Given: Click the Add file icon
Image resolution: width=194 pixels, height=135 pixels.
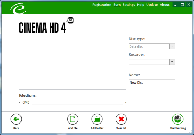Looking at the screenshot, I should tap(73, 119).
